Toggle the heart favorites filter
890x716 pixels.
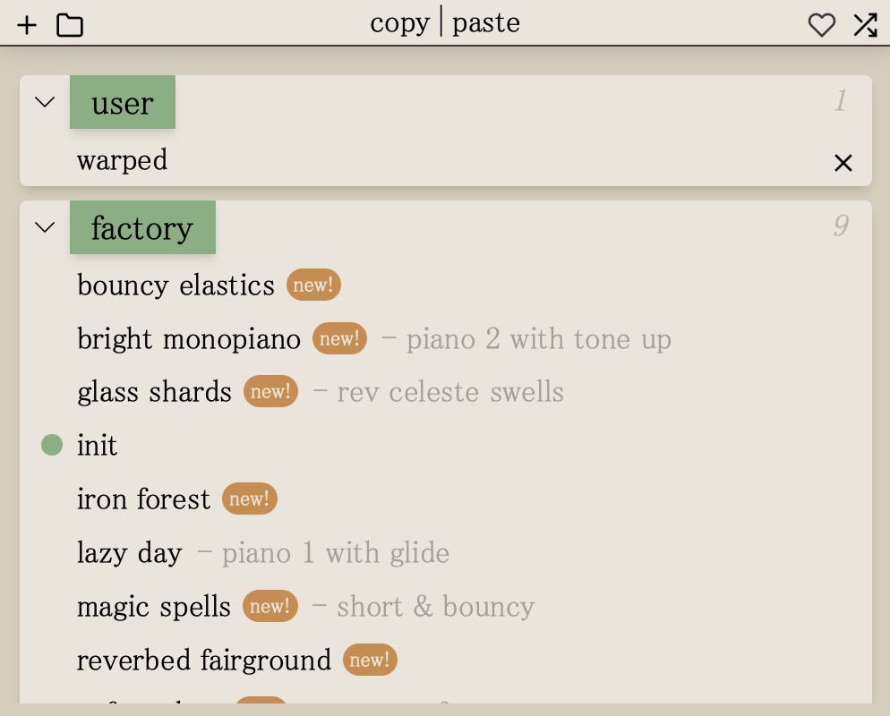pyautogui.click(x=821, y=25)
